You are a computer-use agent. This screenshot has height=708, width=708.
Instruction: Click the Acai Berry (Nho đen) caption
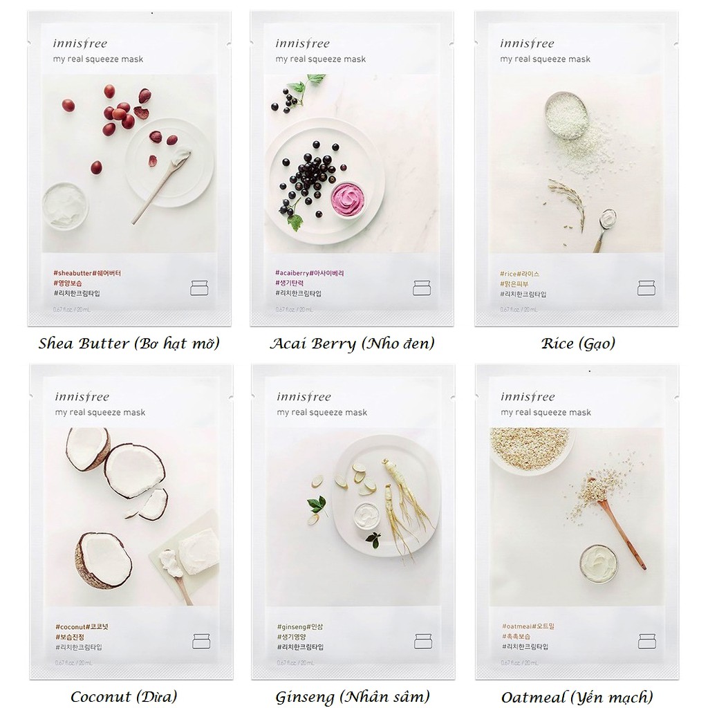(352, 344)
